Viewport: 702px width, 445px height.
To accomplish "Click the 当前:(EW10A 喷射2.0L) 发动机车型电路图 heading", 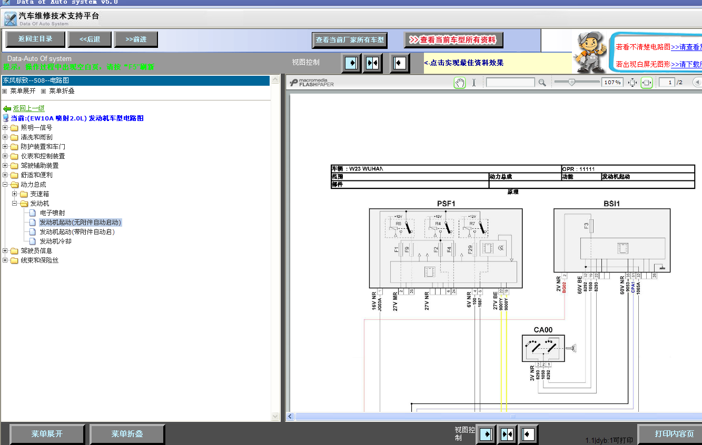I will click(77, 118).
